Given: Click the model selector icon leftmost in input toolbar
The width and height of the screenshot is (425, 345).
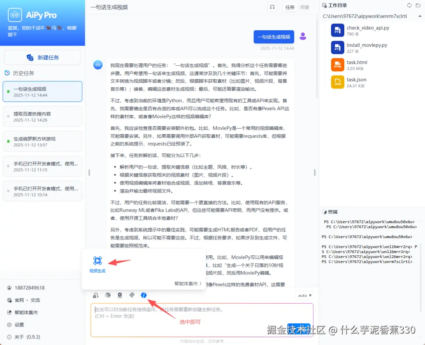Looking at the screenshot, I should click(x=96, y=295).
